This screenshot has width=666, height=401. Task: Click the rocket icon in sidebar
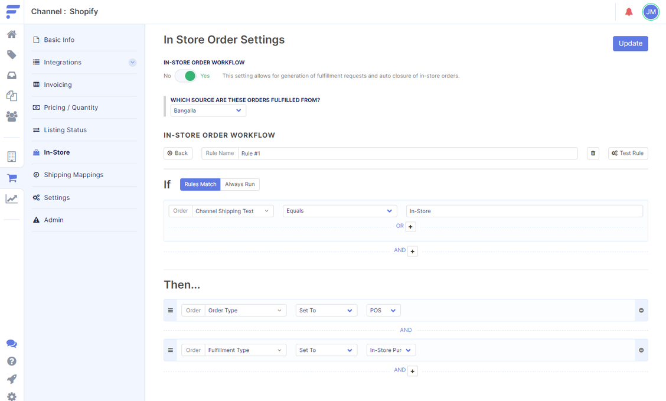12,379
